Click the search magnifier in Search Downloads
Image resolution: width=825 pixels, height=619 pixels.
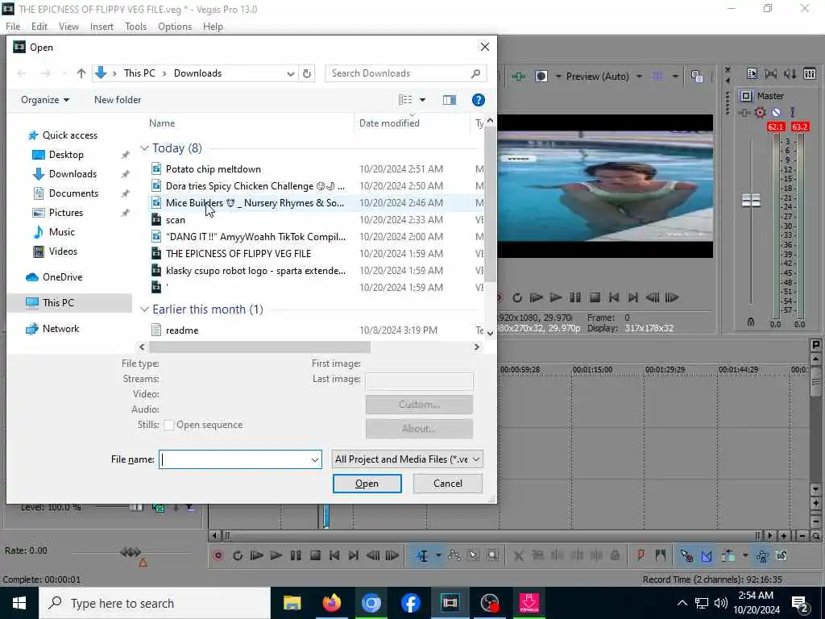[475, 73]
